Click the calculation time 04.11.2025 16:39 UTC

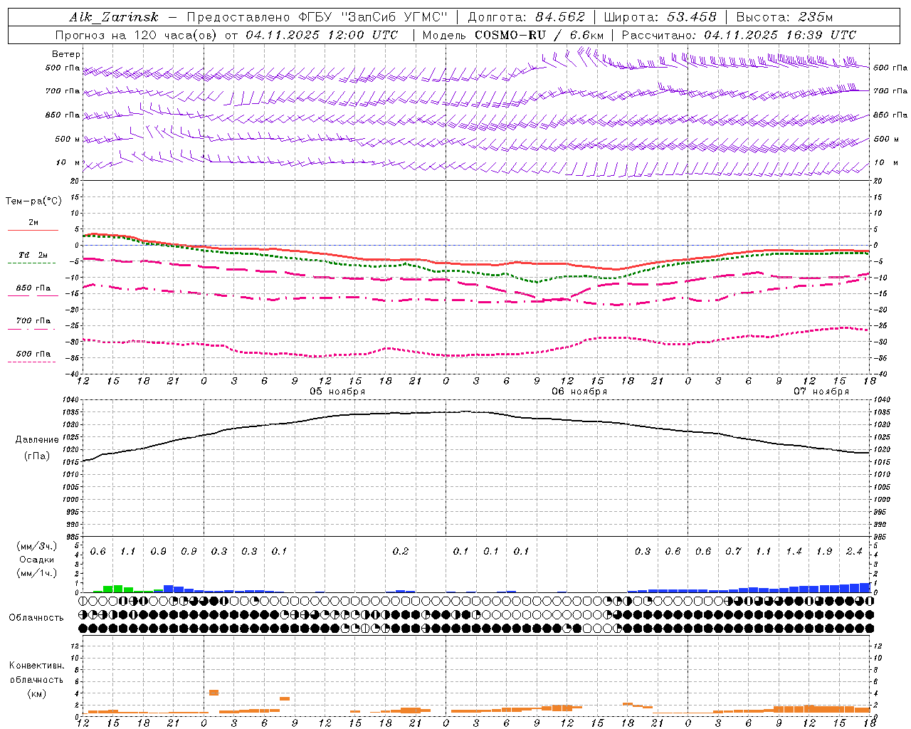point(780,35)
